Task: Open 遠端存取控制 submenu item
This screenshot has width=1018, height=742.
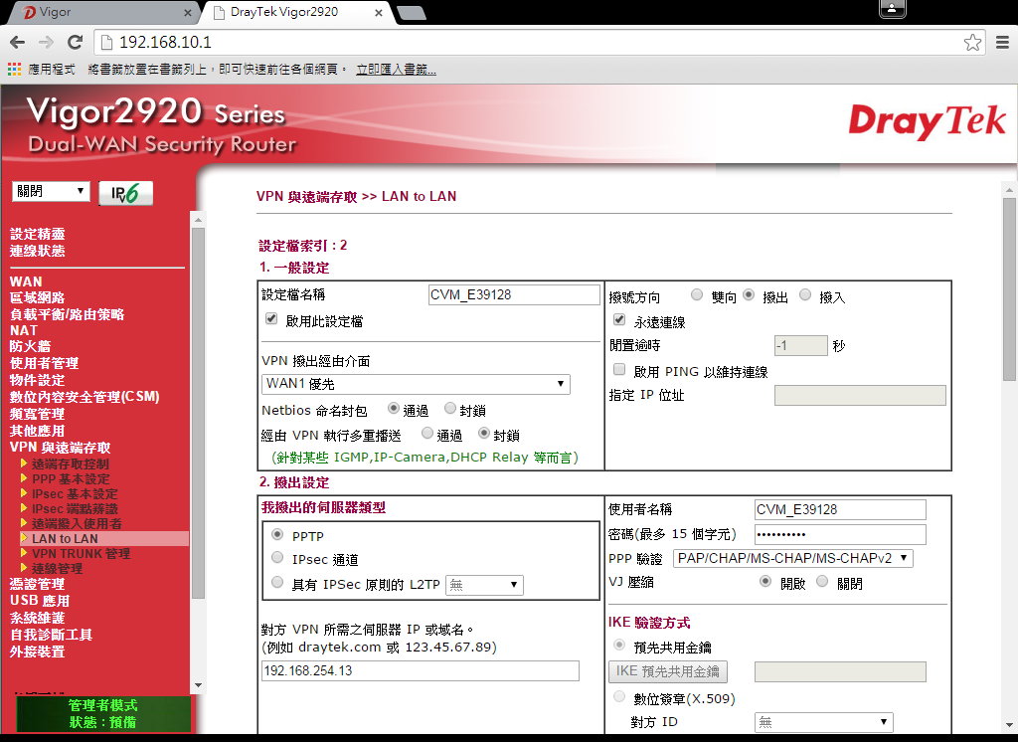Action: (71, 464)
